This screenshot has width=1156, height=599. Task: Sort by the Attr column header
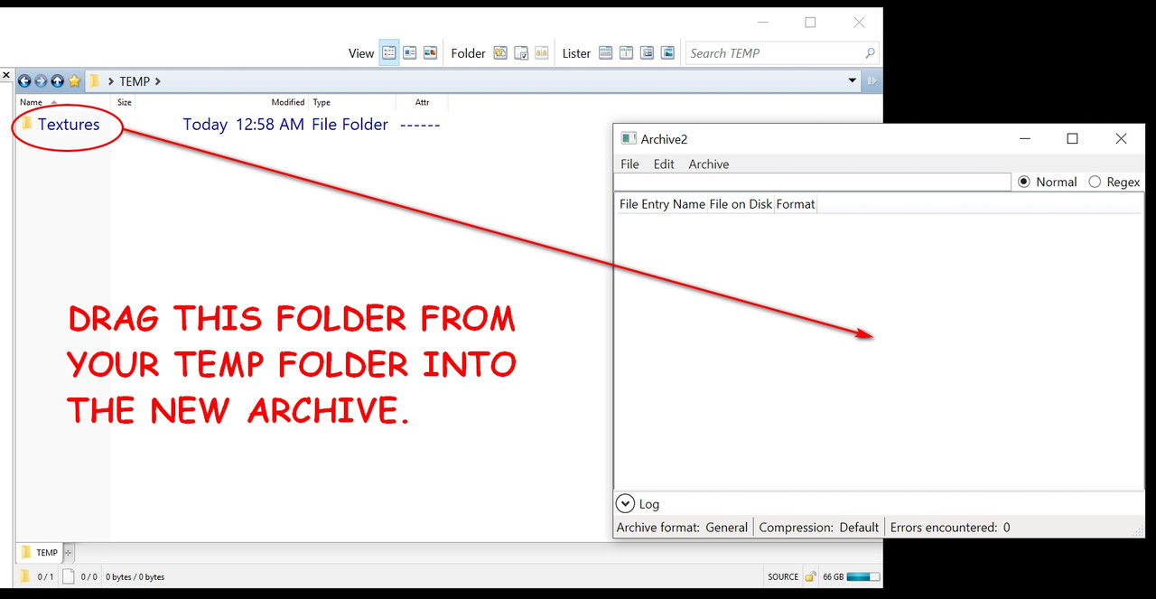tap(422, 102)
